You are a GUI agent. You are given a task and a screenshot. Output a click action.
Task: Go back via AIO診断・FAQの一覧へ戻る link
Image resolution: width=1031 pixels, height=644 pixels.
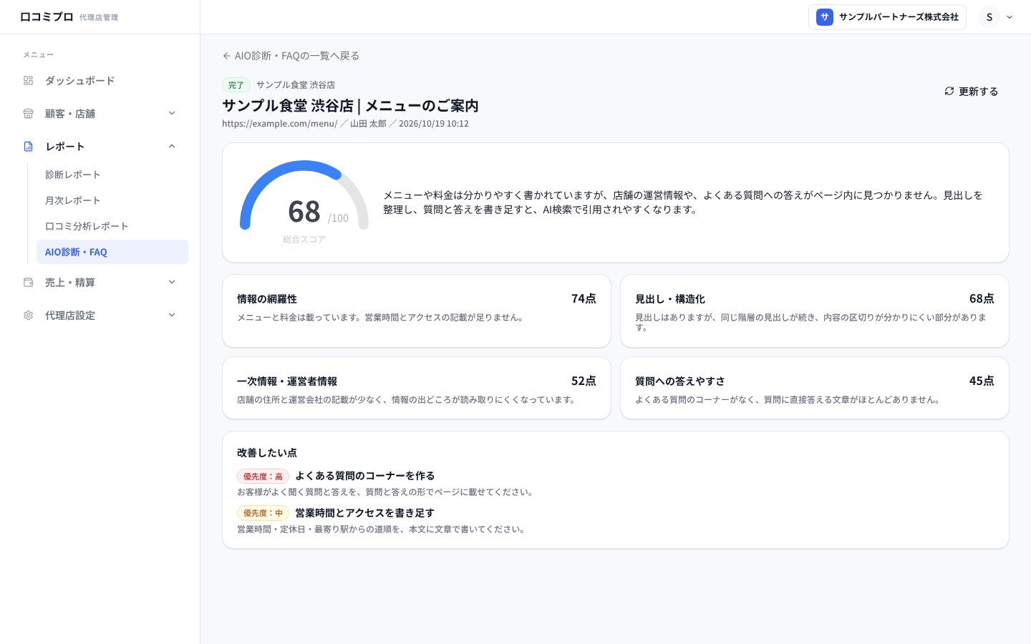pyautogui.click(x=291, y=56)
